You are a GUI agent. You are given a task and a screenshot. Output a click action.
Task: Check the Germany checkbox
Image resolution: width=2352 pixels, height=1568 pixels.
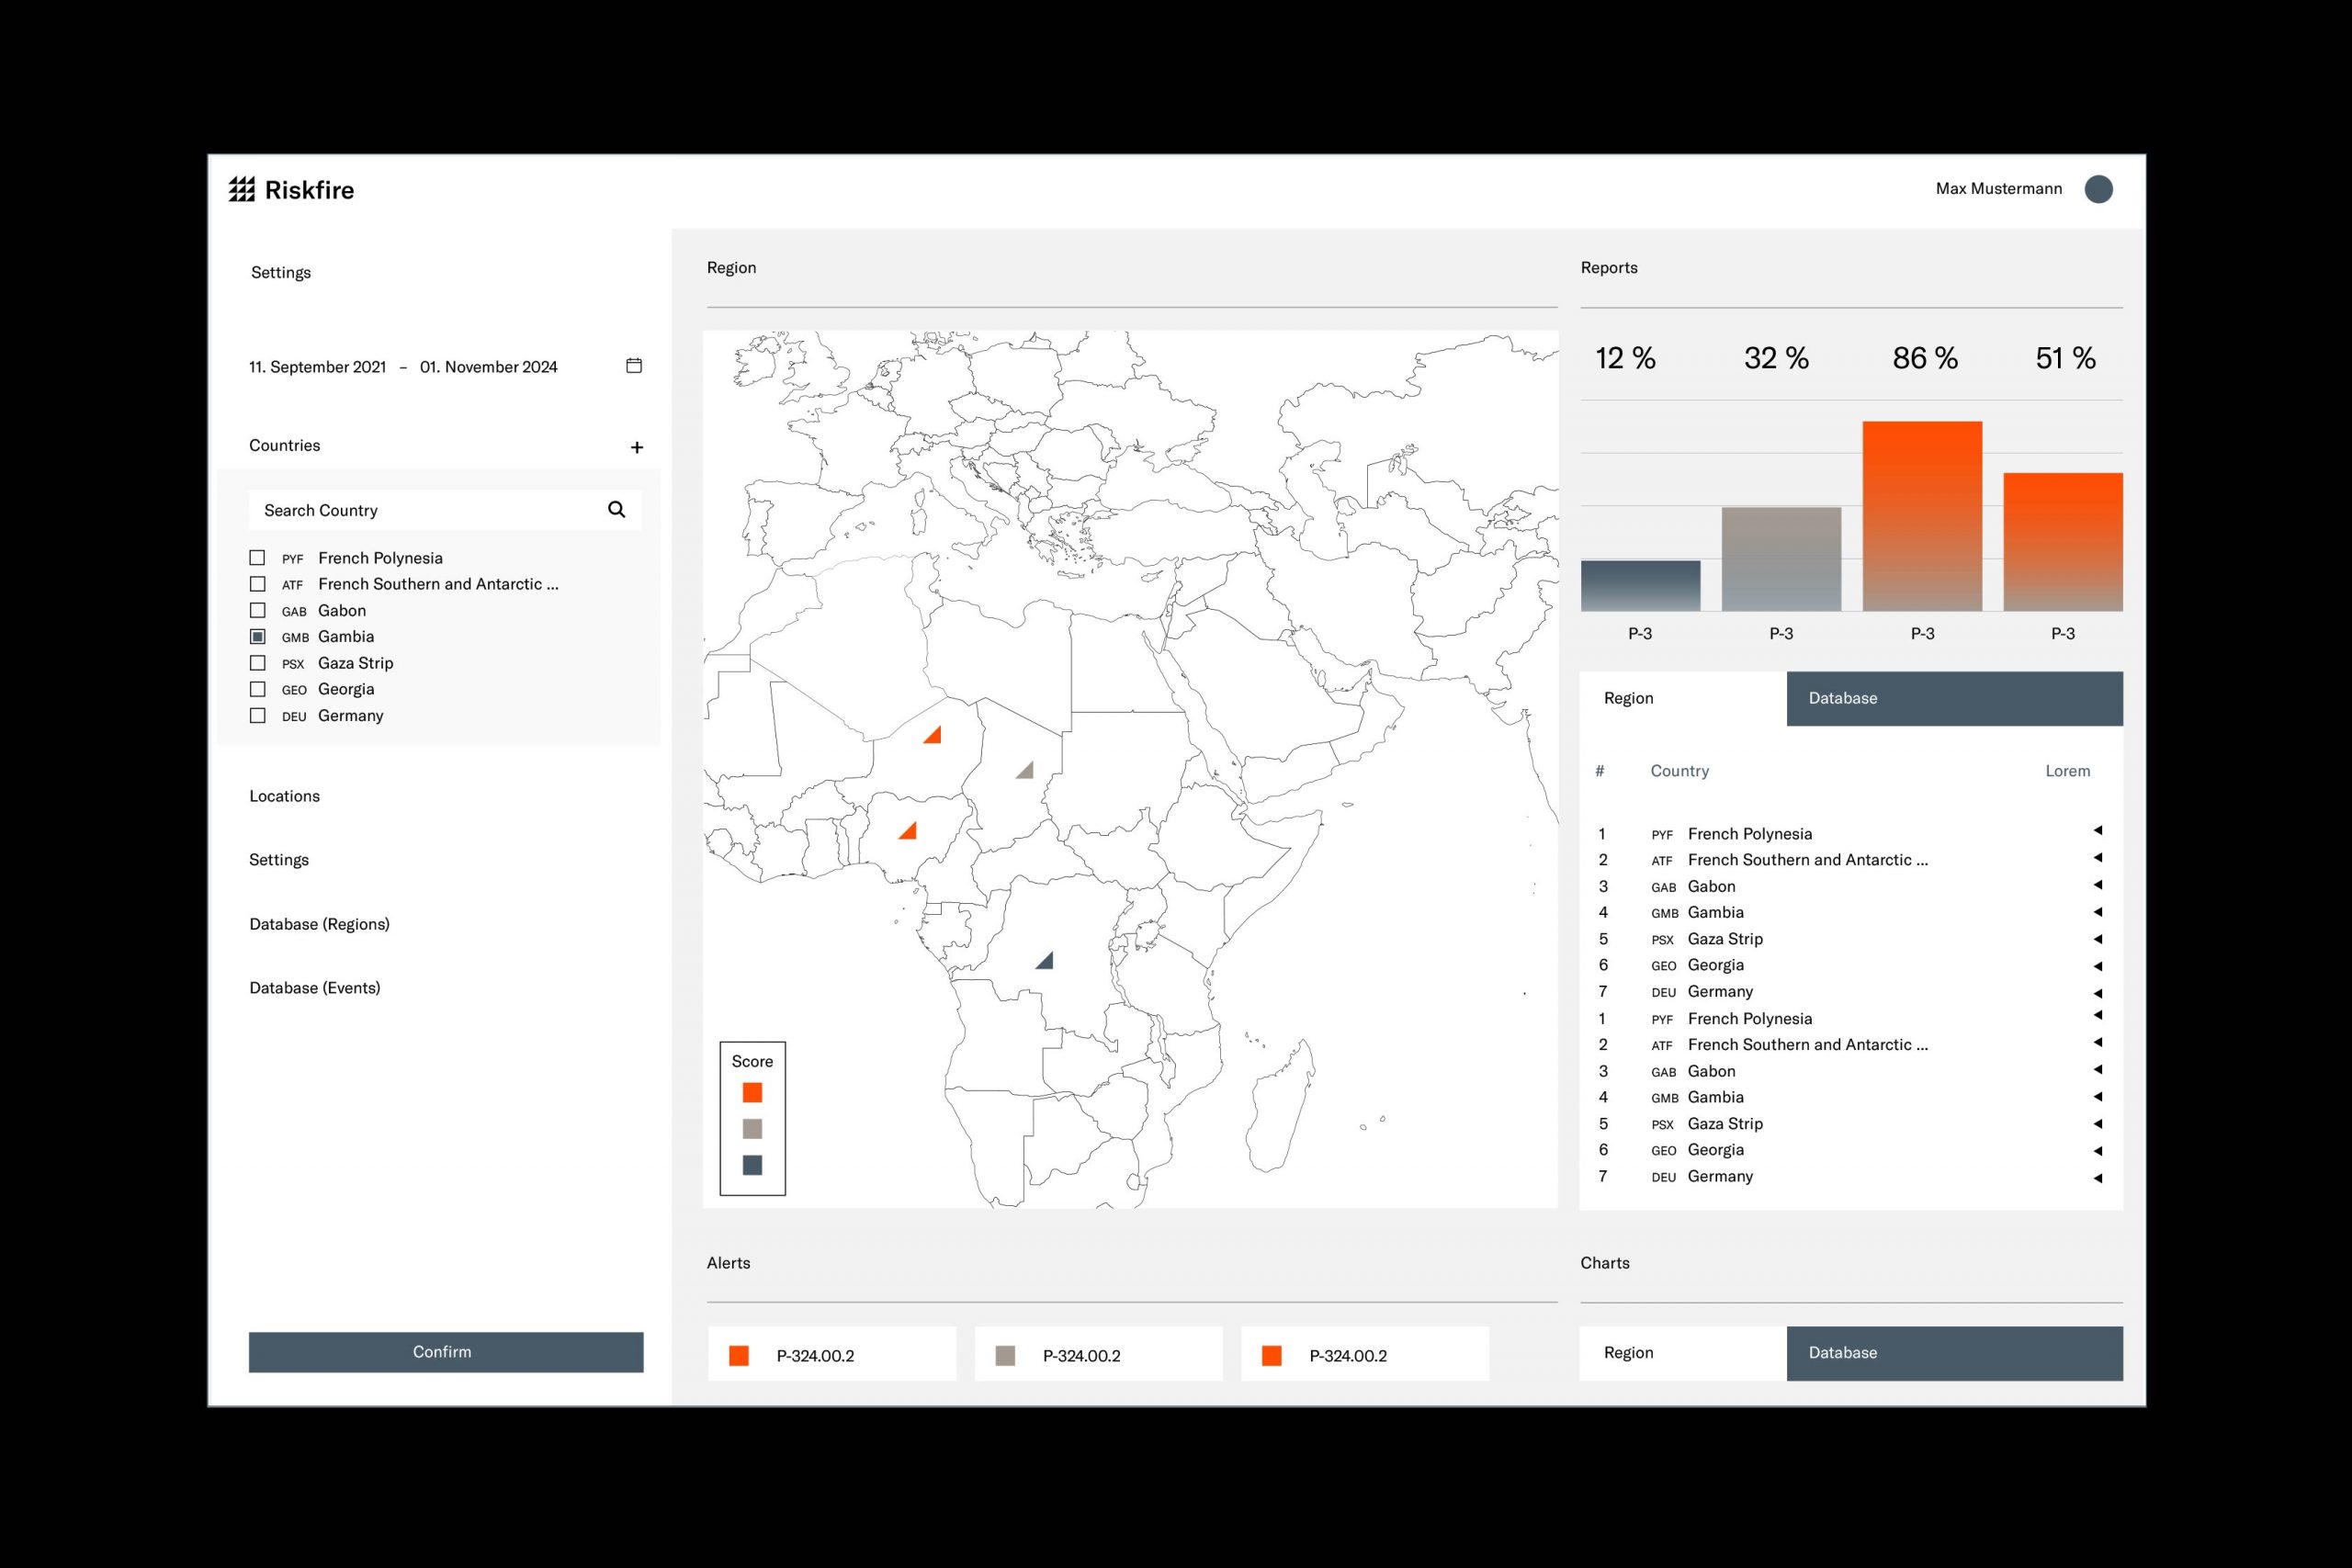point(258,716)
